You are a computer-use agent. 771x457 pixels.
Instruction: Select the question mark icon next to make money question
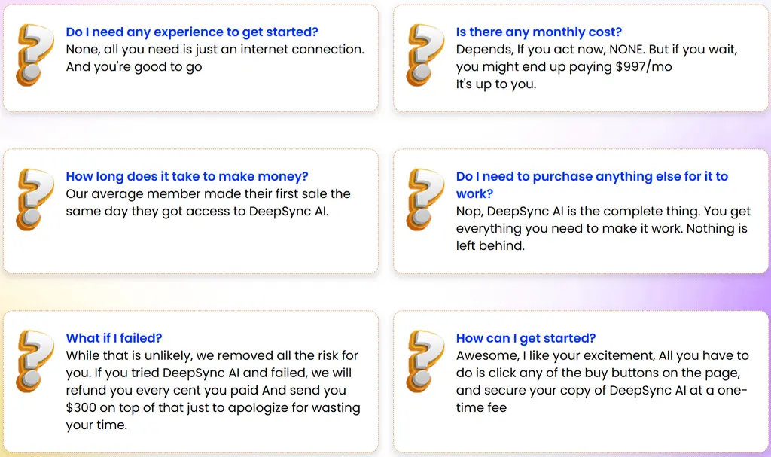pos(35,200)
